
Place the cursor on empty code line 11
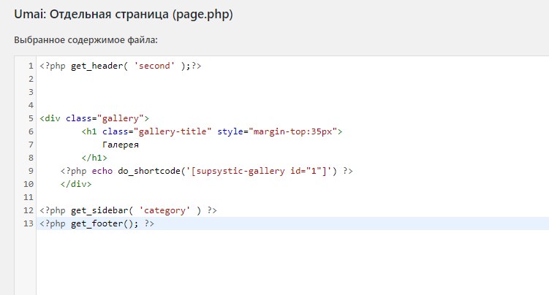coord(292,197)
